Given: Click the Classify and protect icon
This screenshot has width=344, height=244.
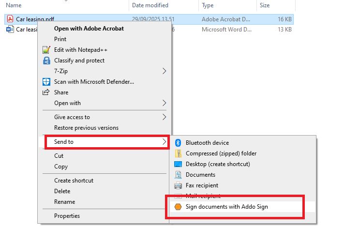Looking at the screenshot, I should [46, 61].
